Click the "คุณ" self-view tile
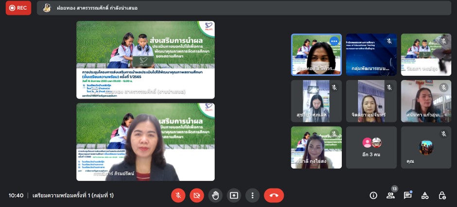The height and width of the screenshot is (207, 457). pyautogui.click(x=426, y=148)
